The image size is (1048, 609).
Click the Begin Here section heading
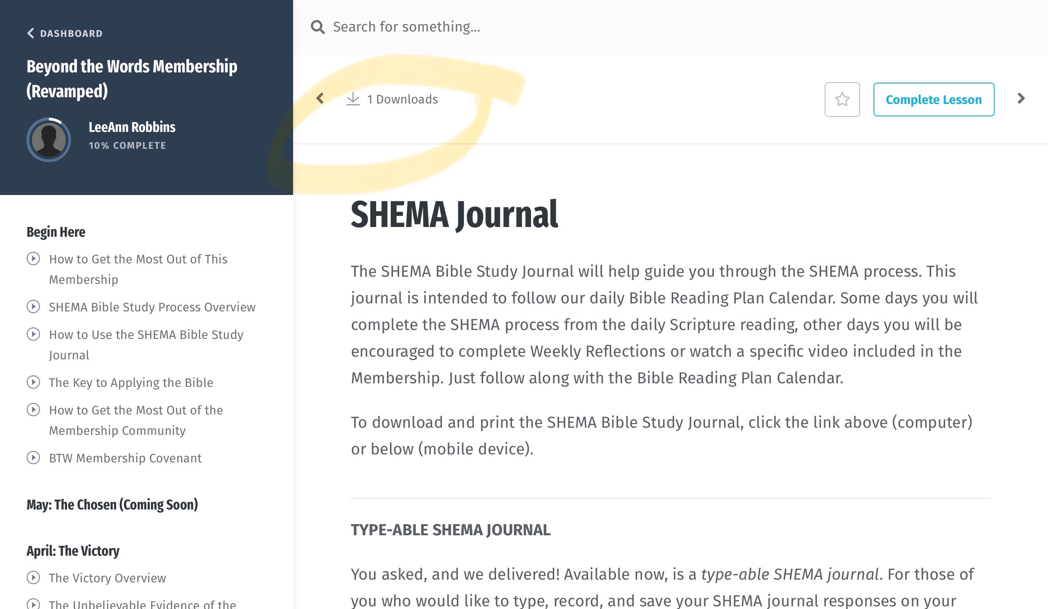coord(56,232)
